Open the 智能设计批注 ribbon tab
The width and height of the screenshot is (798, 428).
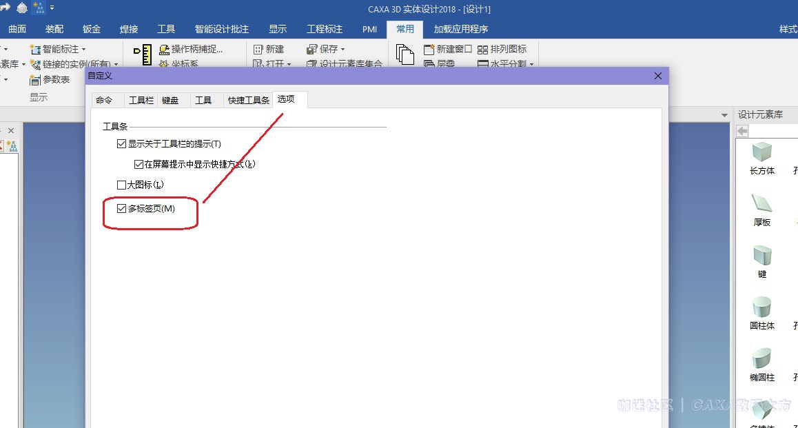coord(221,29)
